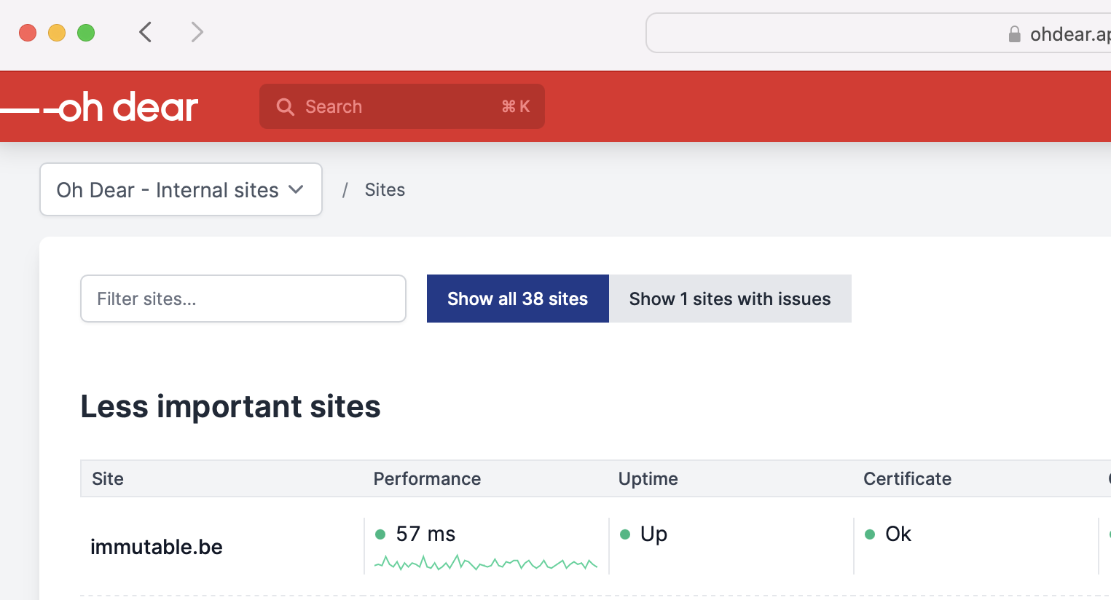Open the Search box in header
Screen dimensions: 1111x600
(x=402, y=106)
